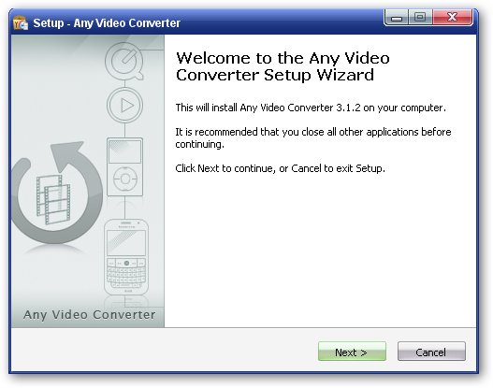
Task: Click the Welcome Setup Wizard heading
Action: 283,66
